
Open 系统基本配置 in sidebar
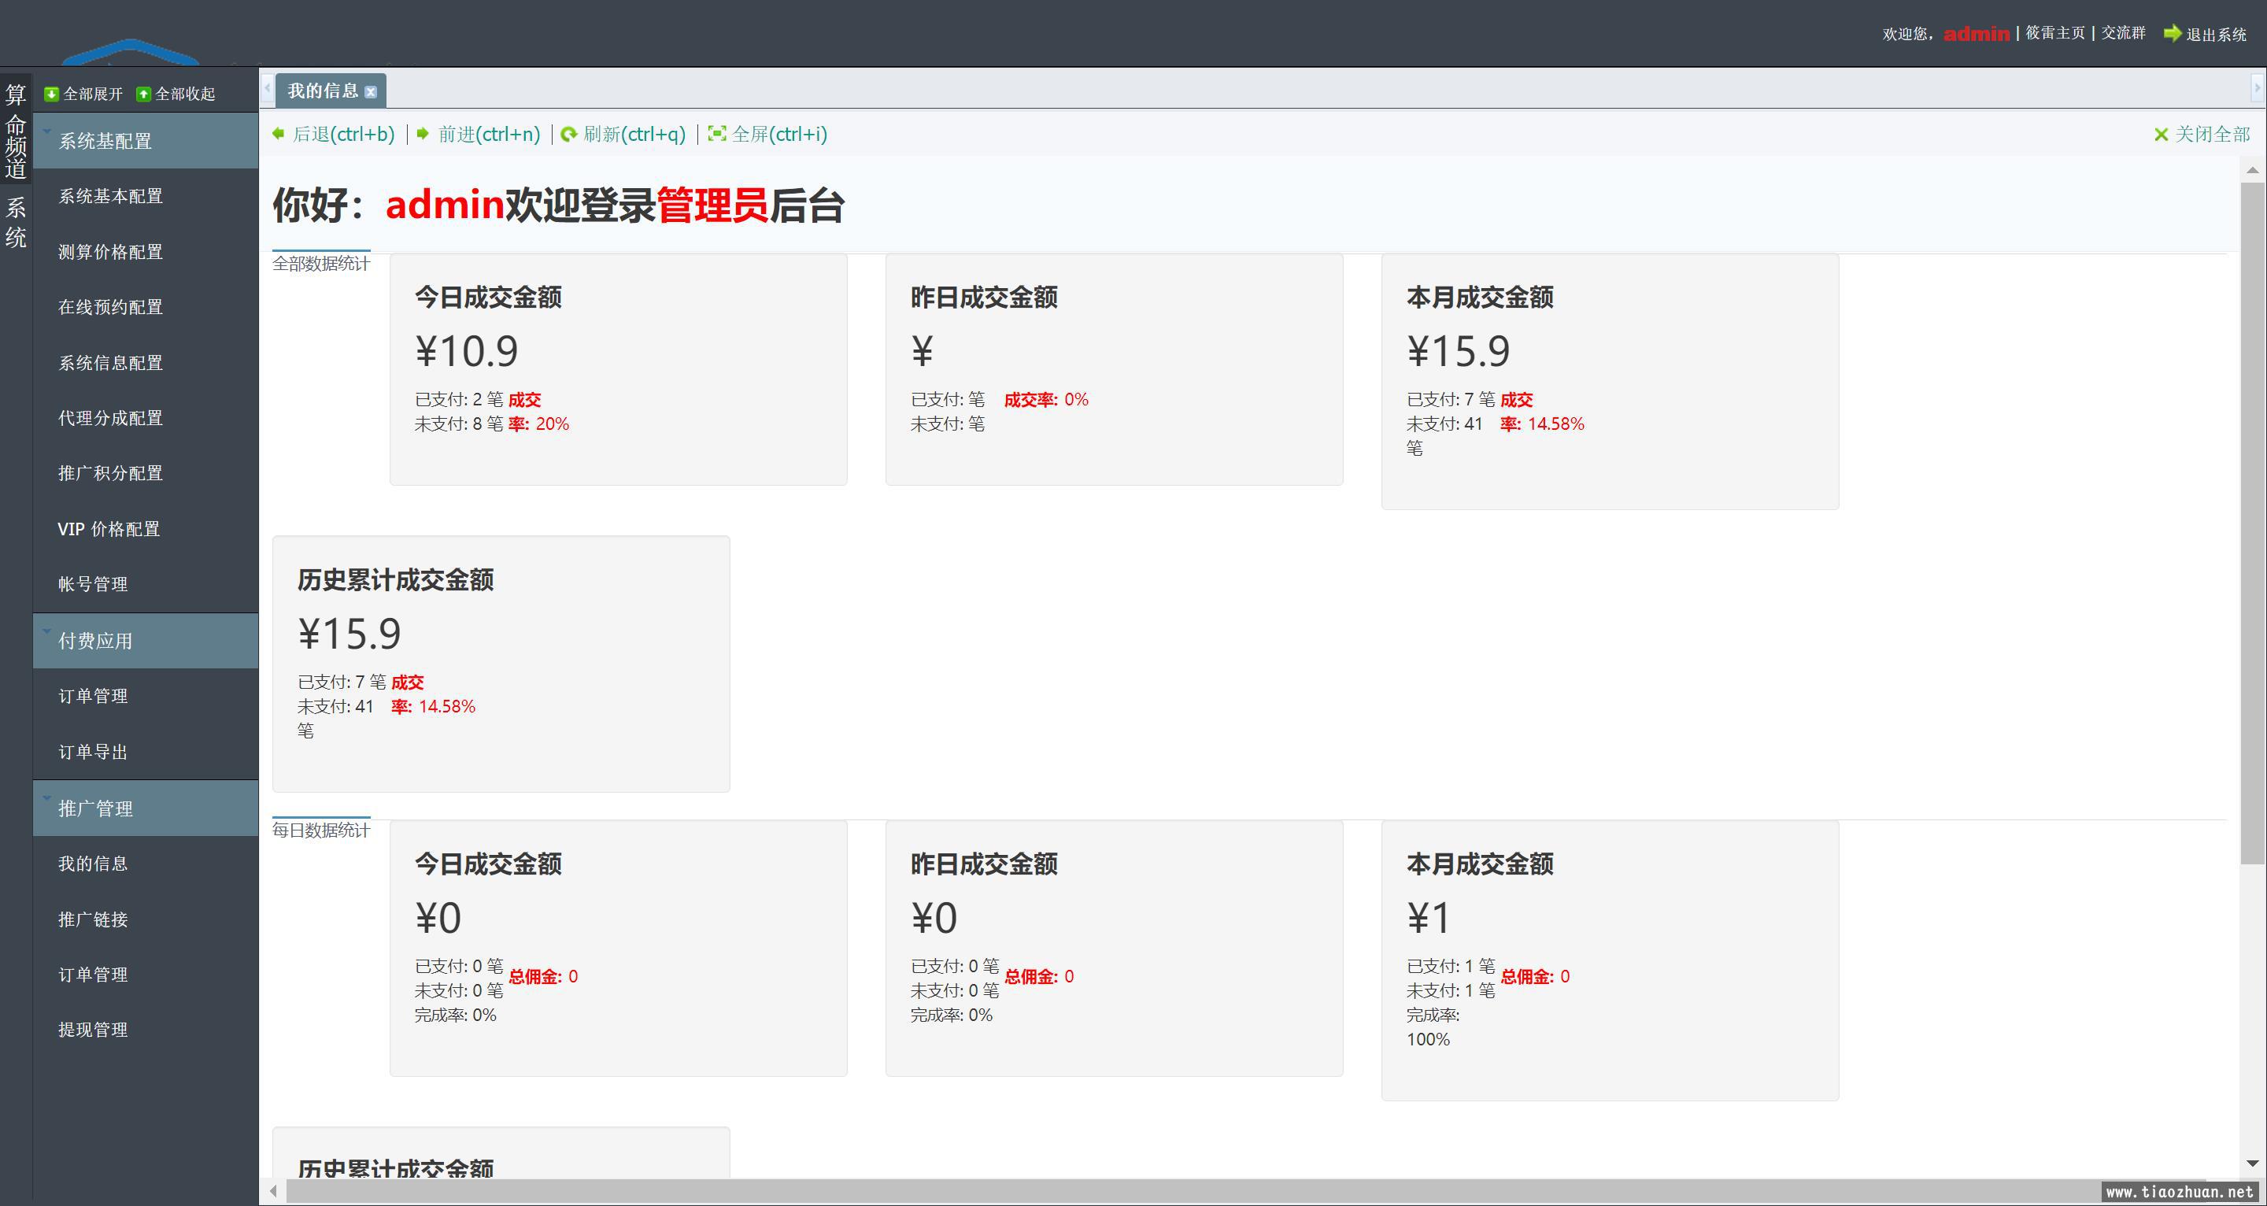[x=111, y=196]
